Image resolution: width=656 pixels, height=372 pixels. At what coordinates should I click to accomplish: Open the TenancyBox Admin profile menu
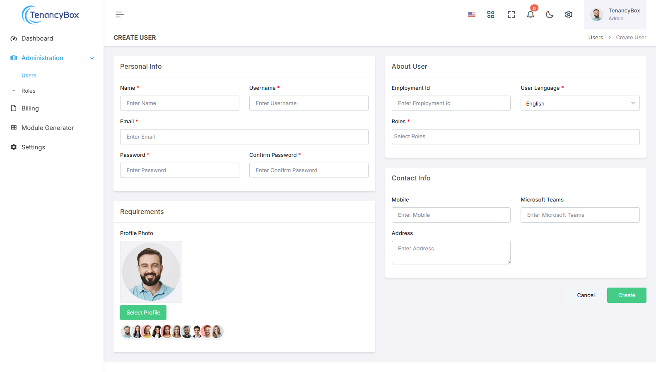(615, 14)
